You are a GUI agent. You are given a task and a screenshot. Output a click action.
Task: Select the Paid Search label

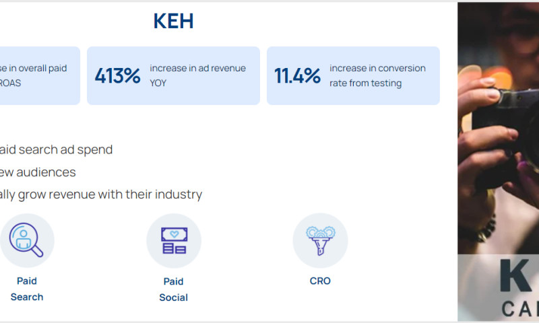tap(27, 289)
